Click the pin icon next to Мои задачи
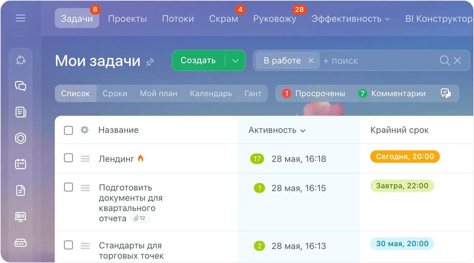Screen dimensions: 474x263 point(150,62)
